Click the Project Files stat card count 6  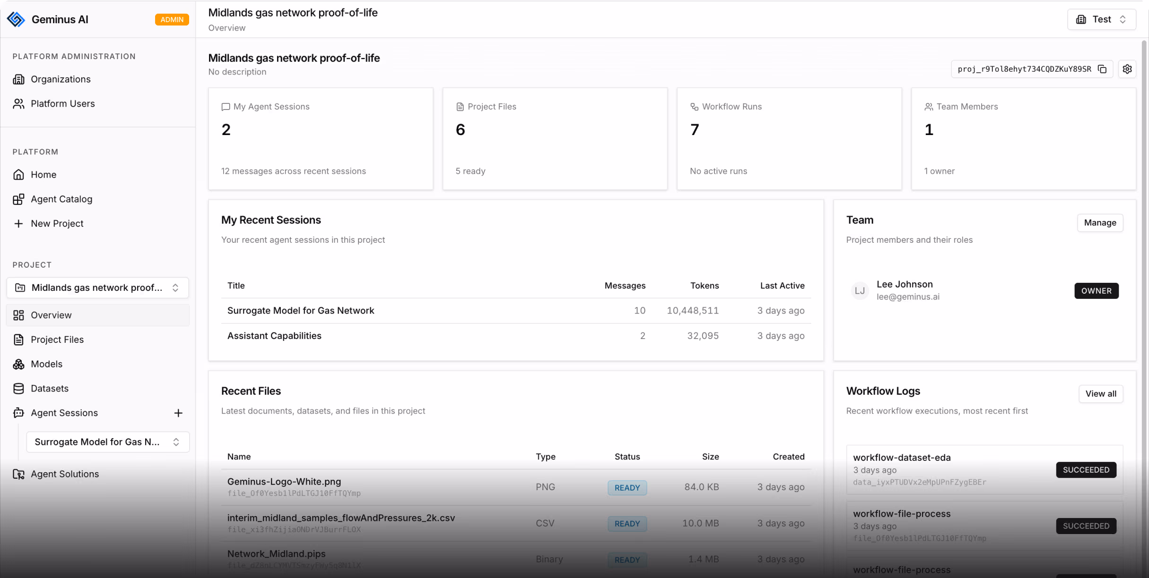point(460,130)
